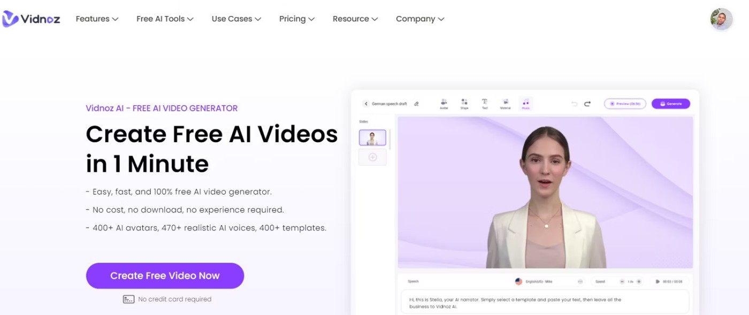Click the back arrow beside German speech draft
The image size is (749, 315).
click(x=366, y=104)
